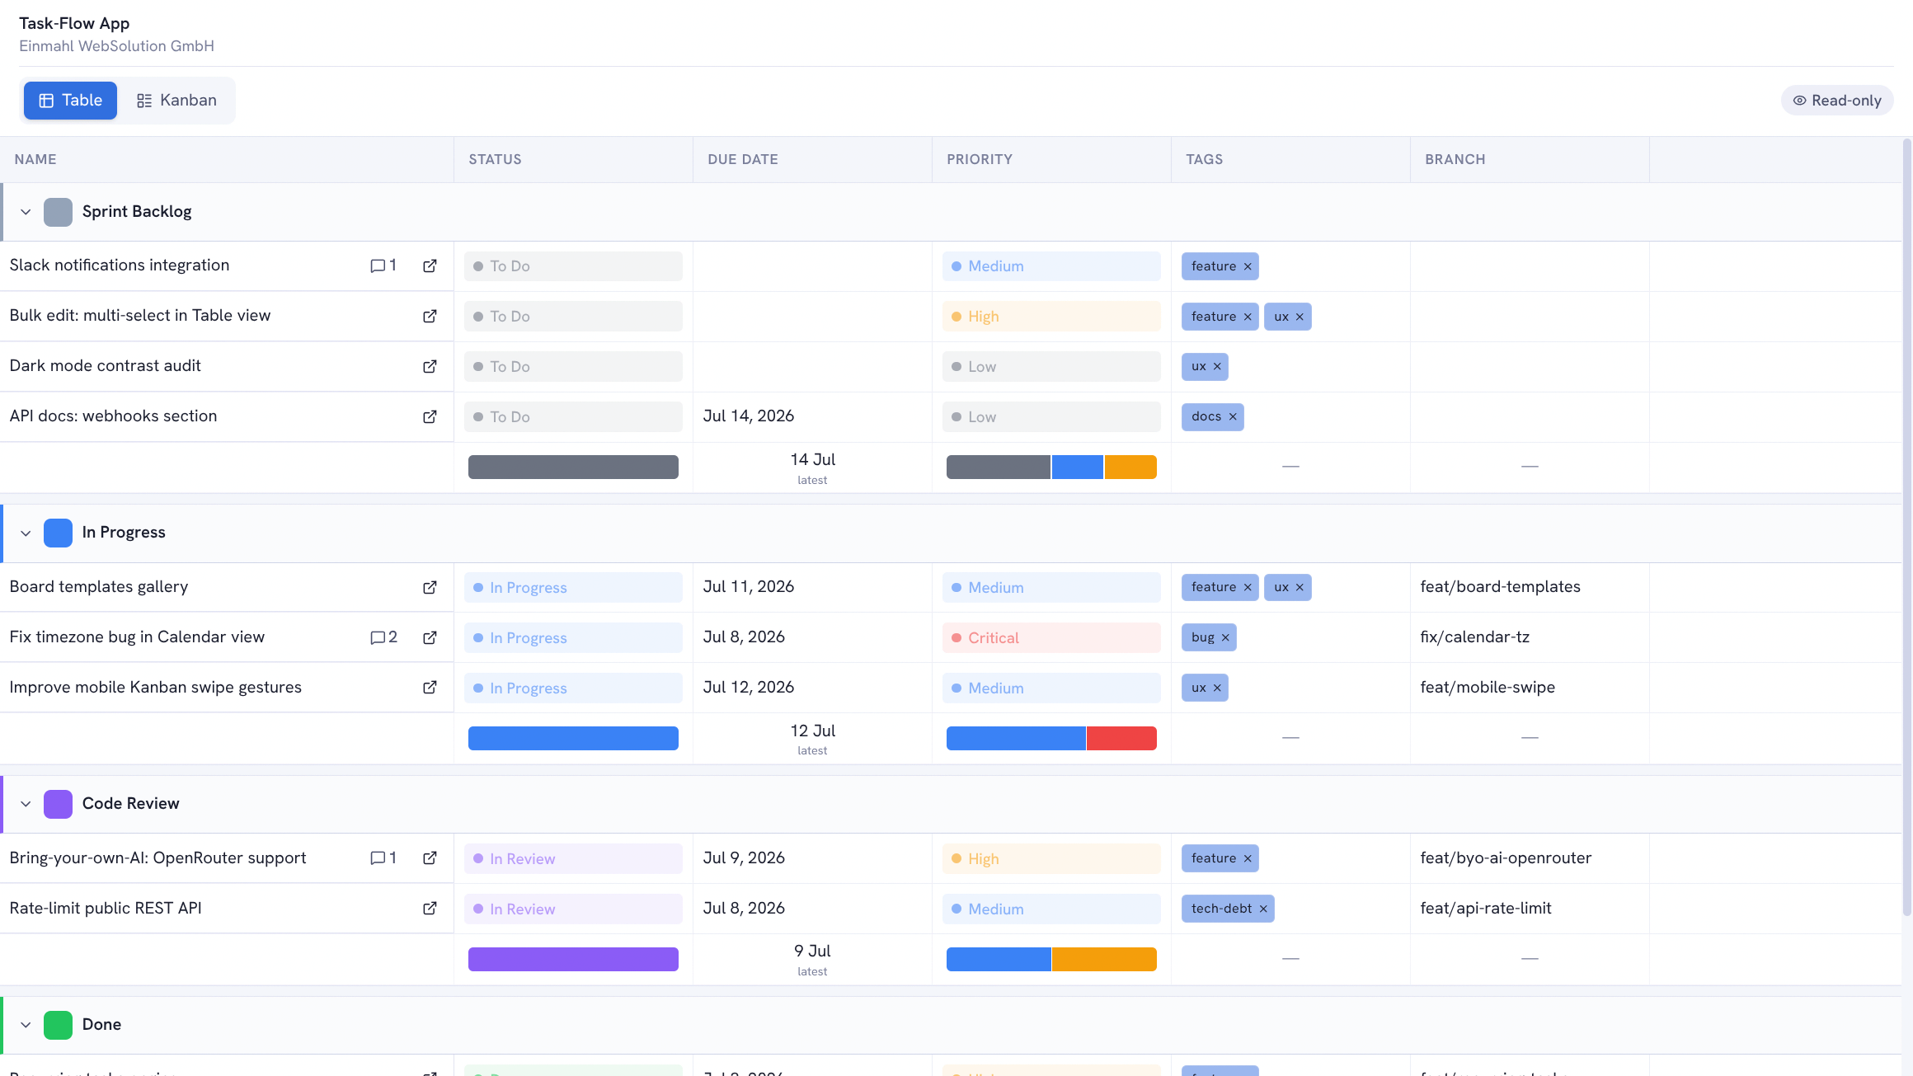The height and width of the screenshot is (1076, 1913).
Task: View comment on Bring-your-own-AI OpenRouter support
Action: pos(383,858)
